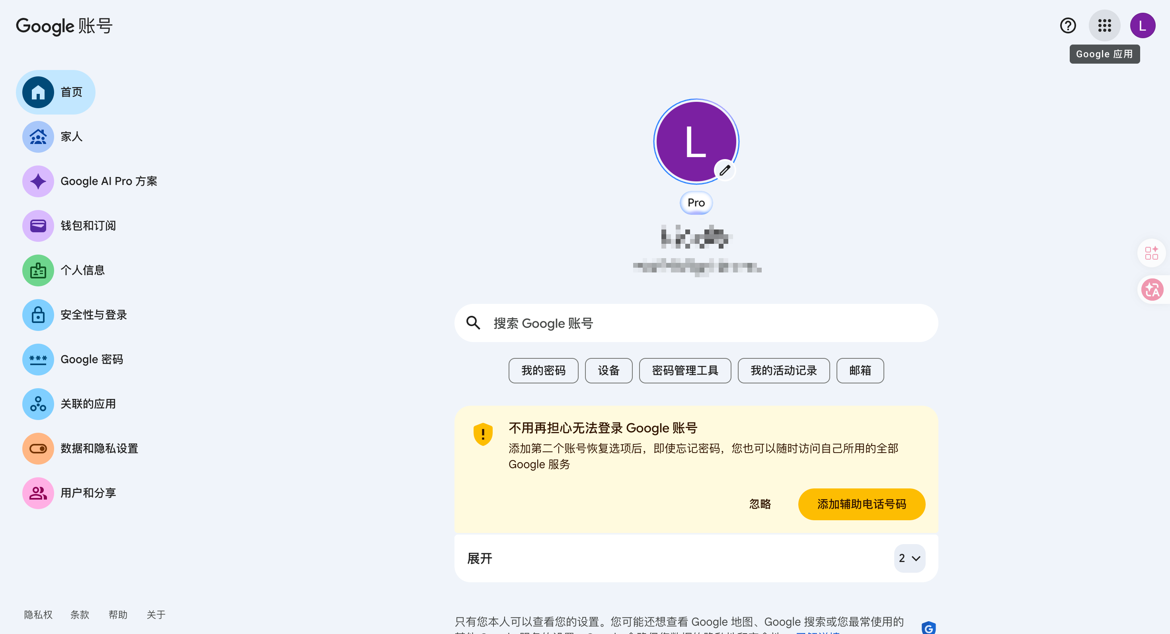
Task: Open the 首页 navigation item
Action: [55, 92]
